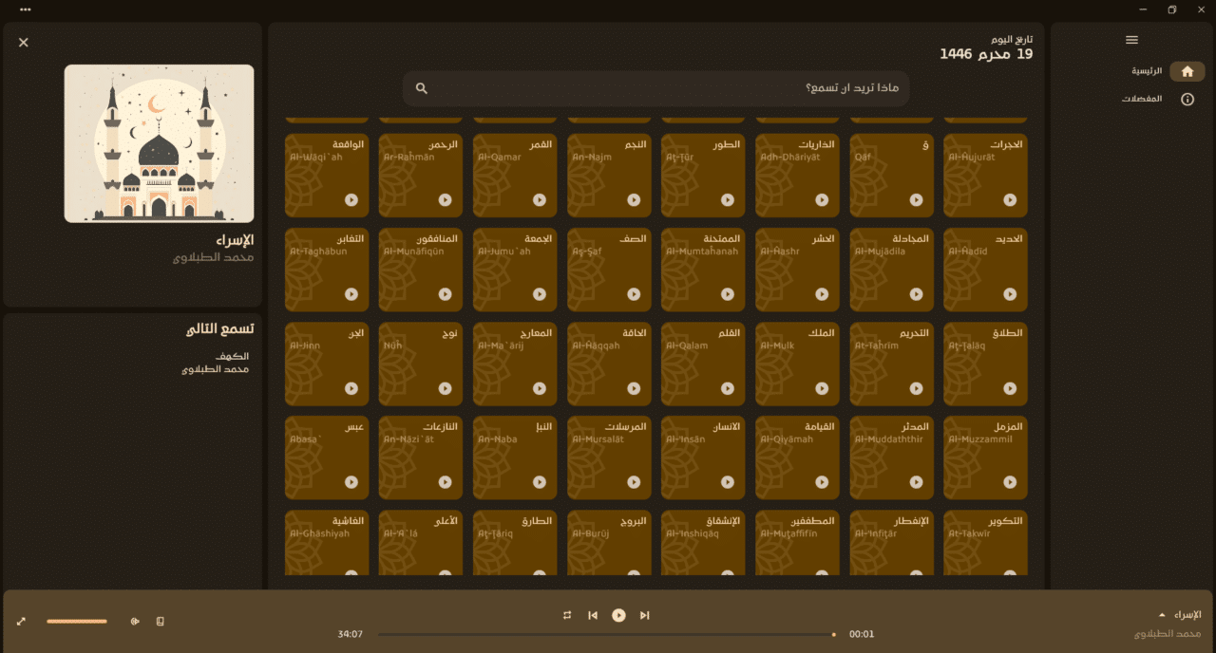The height and width of the screenshot is (653, 1216).
Task: Click the main play button in player bar
Action: (618, 615)
